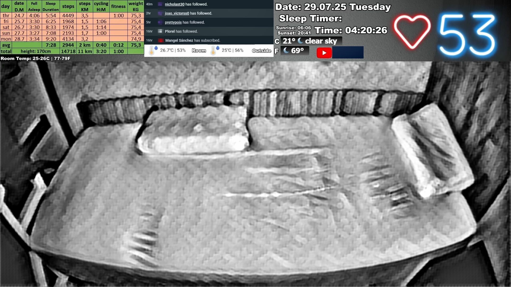
Task: Click the 'cycling H:M' column header
Action: tap(101, 6)
